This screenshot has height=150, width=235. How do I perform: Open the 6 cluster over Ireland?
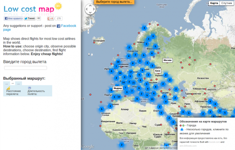click(x=111, y=71)
